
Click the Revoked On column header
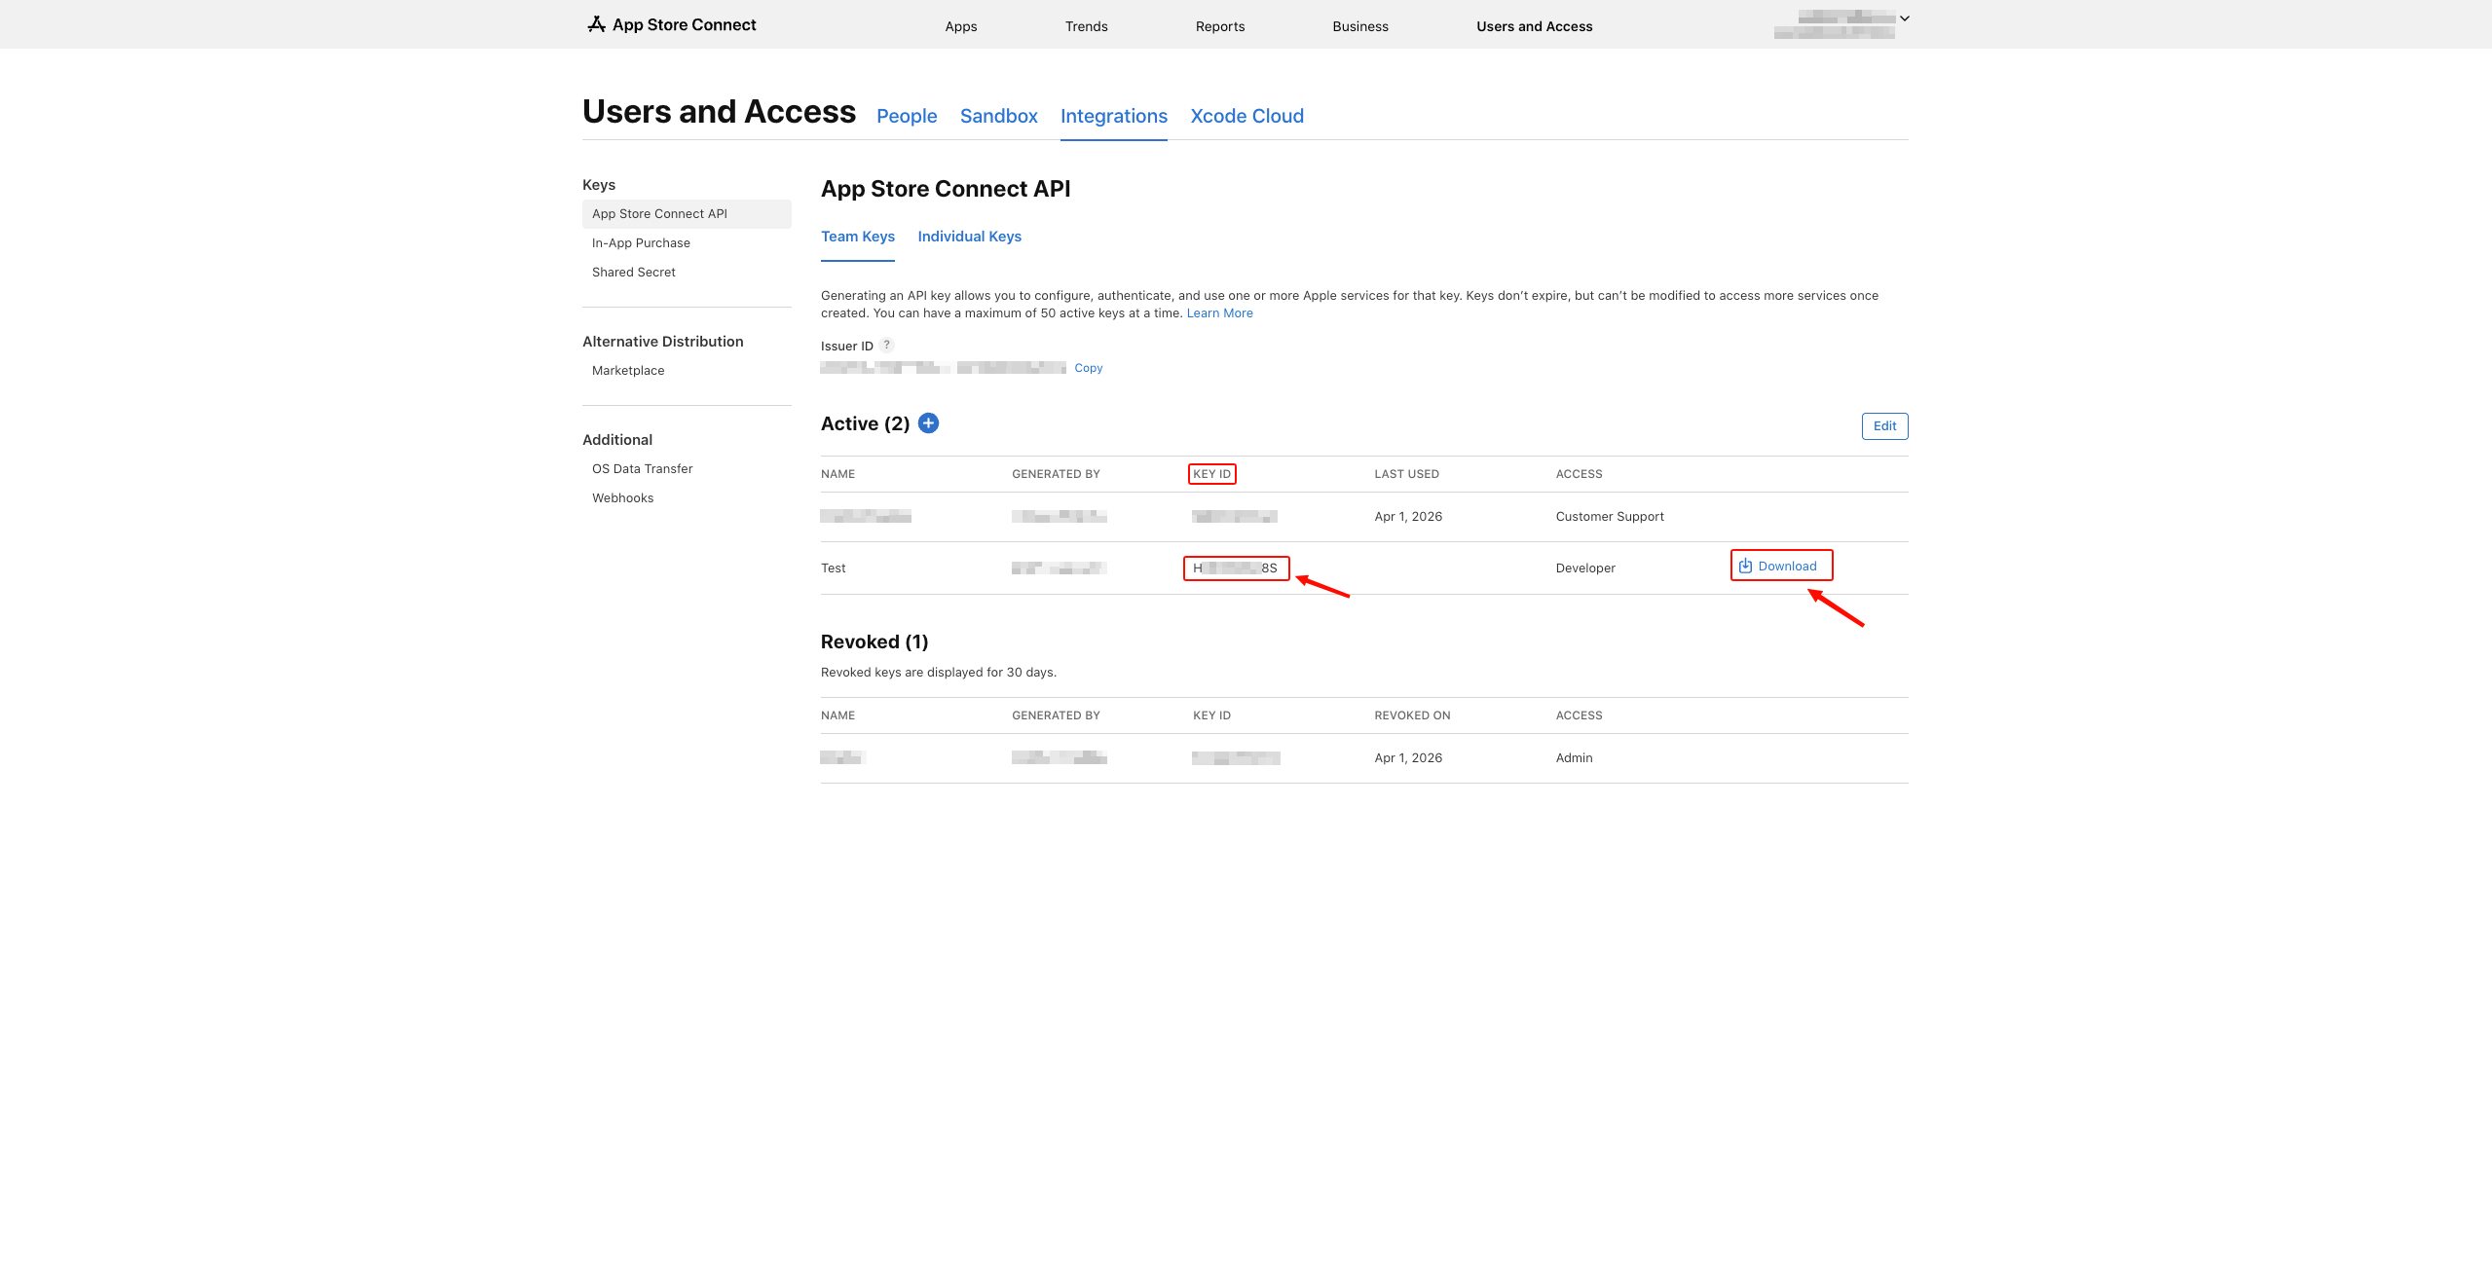pos(1413,715)
